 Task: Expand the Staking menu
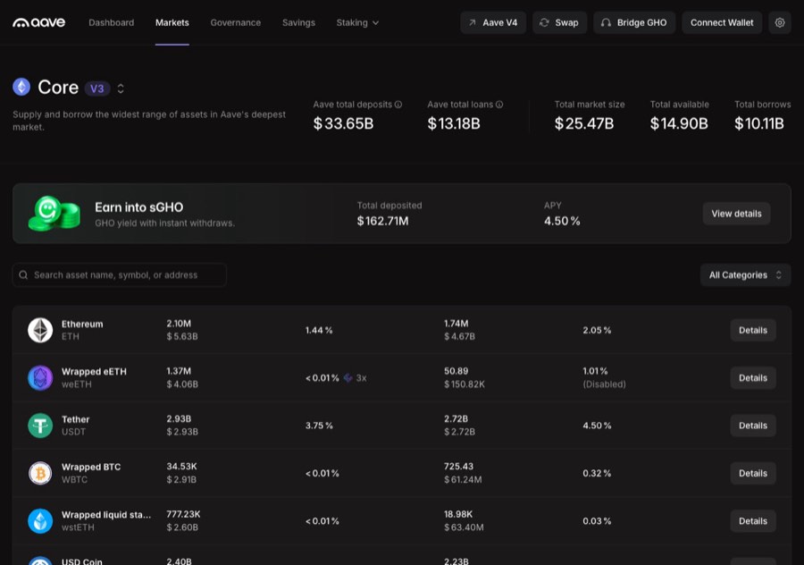(357, 22)
